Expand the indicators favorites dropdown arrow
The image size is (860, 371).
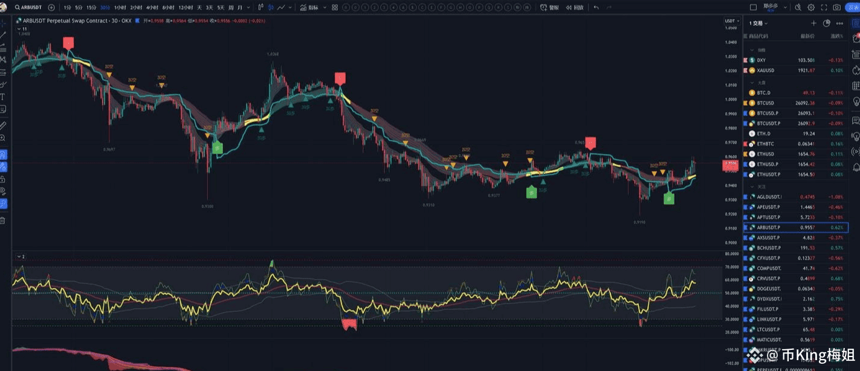tap(323, 7)
